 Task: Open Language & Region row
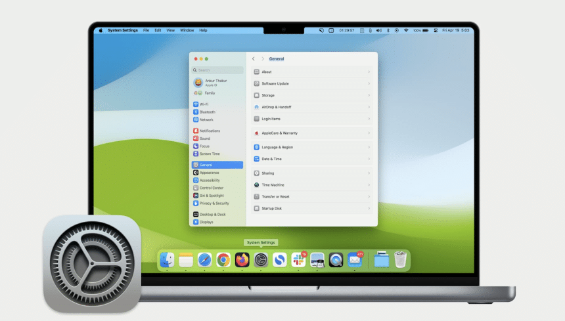tap(312, 147)
